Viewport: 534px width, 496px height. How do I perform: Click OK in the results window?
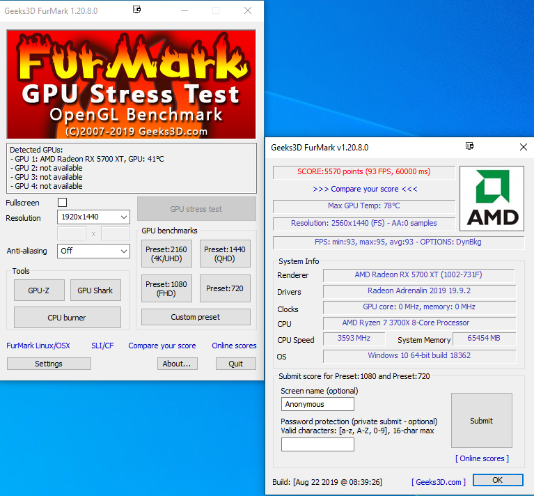click(498, 480)
